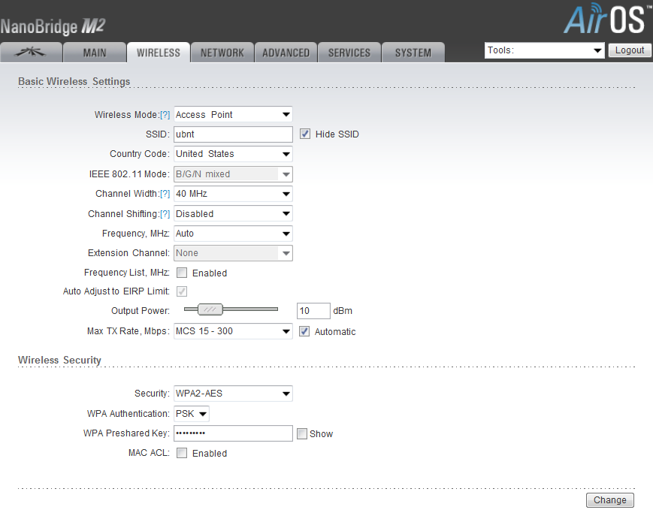Open Channel Shifting help link
Screen dimensions: 653x516
[x=165, y=214]
